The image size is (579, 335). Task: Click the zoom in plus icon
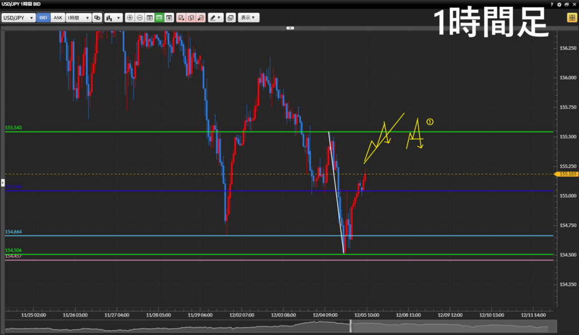(130, 18)
